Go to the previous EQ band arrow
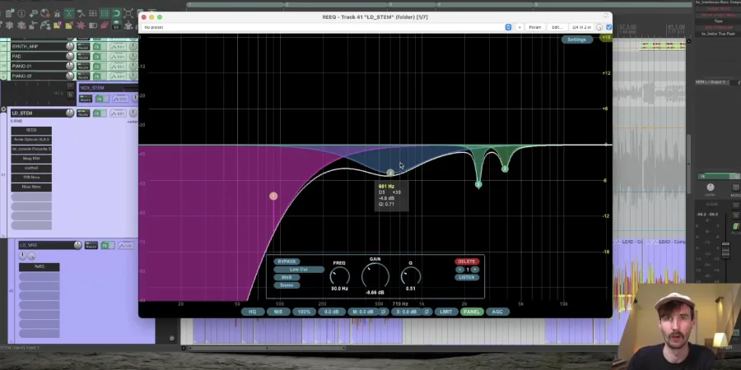The image size is (741, 370). click(459, 270)
